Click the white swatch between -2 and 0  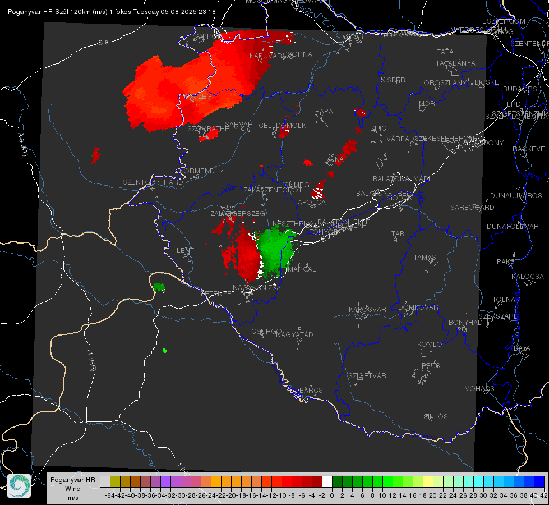[327, 481]
